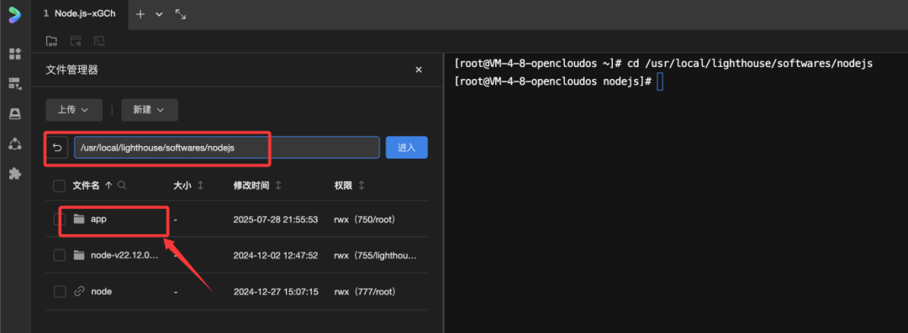The image size is (908, 333).
Task: Open the disk storage sidebar icon
Action: (x=15, y=114)
